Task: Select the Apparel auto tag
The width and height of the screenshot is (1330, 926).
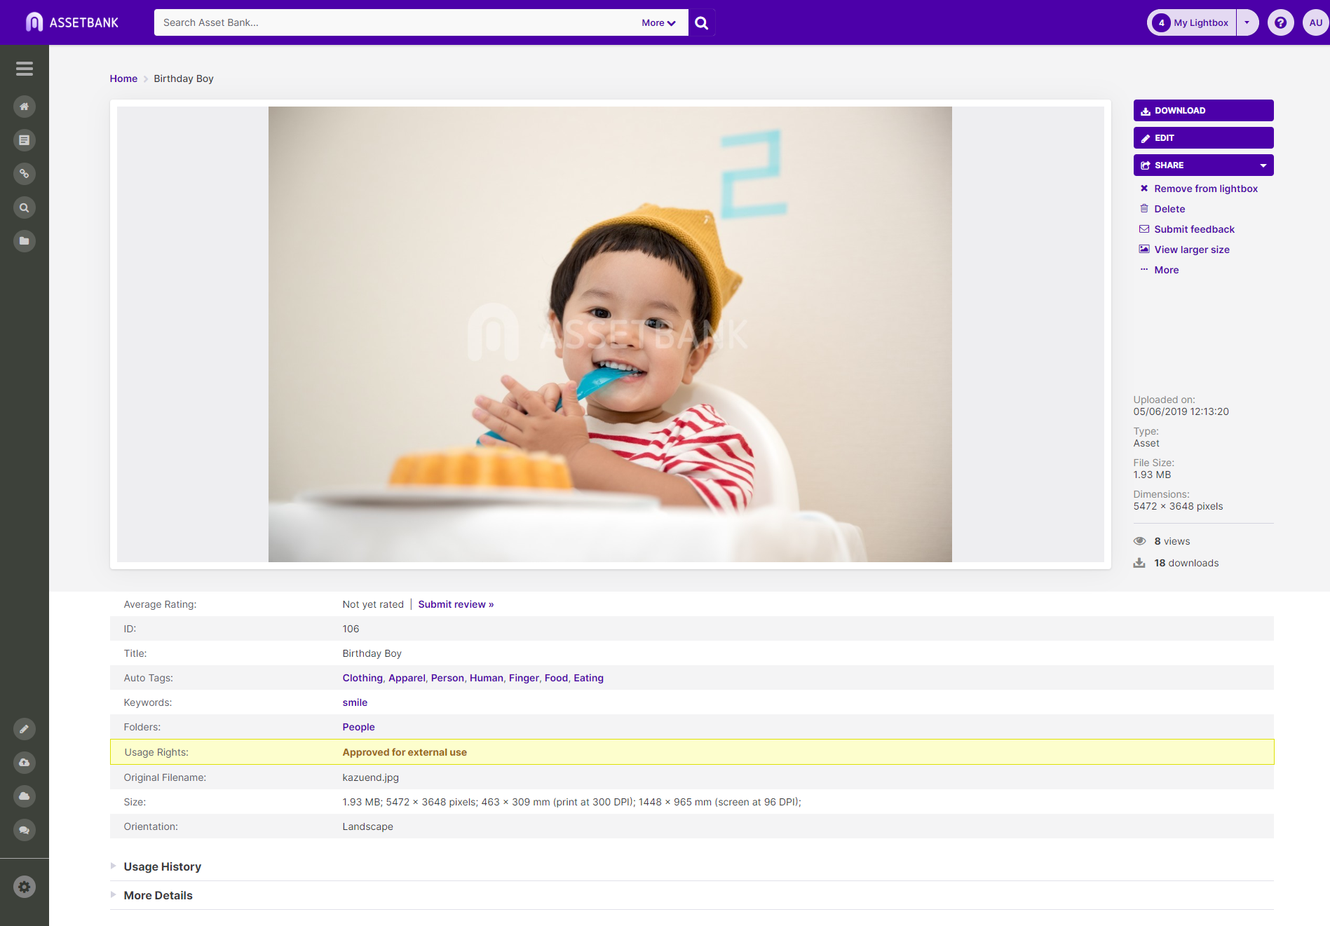Action: 407,678
